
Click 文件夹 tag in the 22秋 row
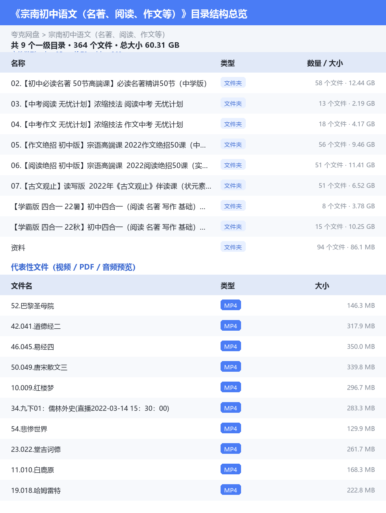coord(233,227)
